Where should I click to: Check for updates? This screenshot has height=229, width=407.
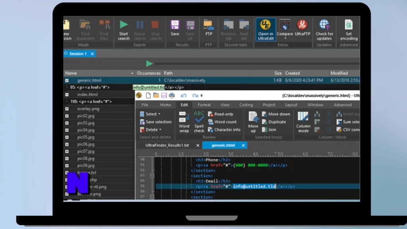[x=324, y=30]
